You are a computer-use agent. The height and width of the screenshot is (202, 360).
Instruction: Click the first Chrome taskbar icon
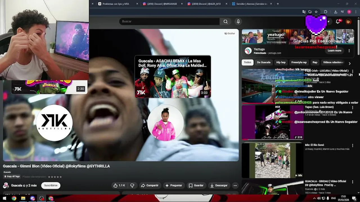[x=14, y=198]
